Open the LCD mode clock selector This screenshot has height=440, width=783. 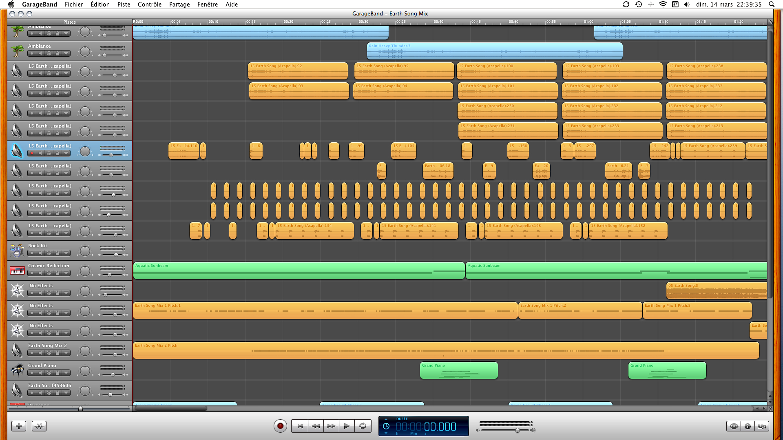386,426
